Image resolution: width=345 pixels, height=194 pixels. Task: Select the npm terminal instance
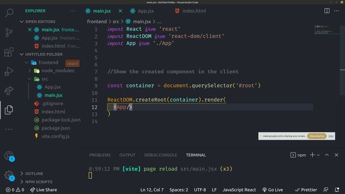298,155
